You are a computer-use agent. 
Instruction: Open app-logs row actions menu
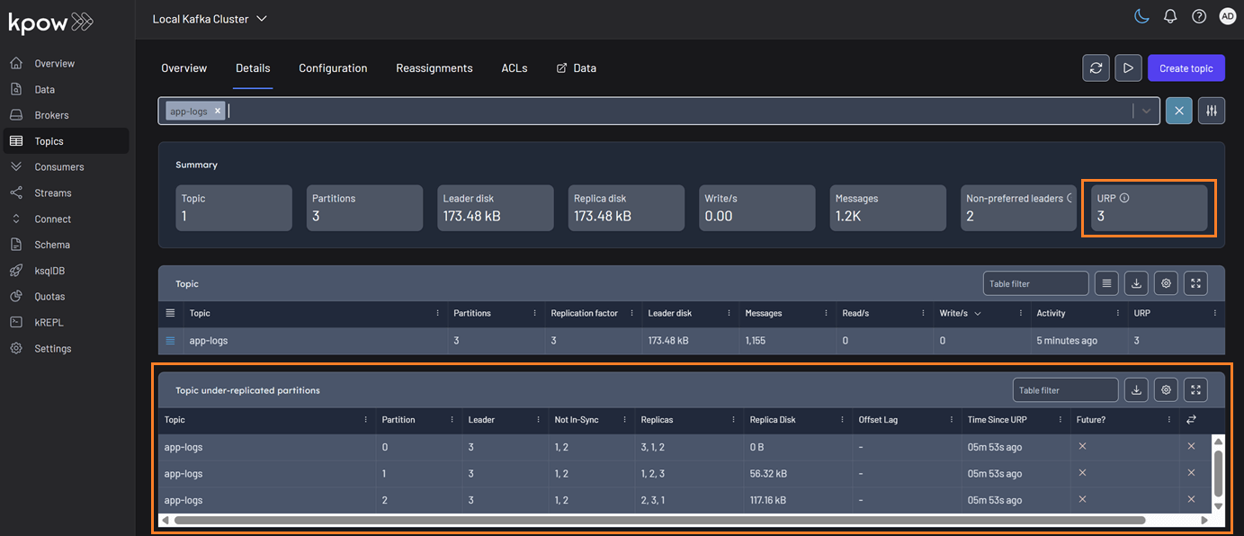(171, 341)
